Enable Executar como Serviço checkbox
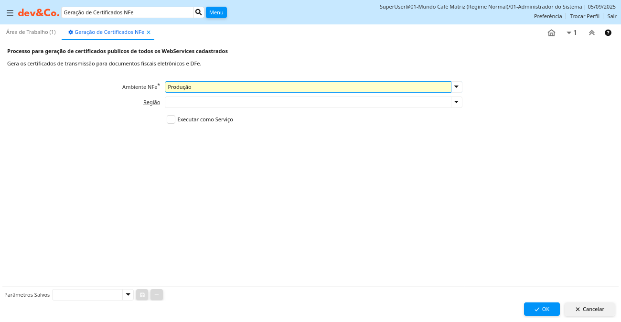The width and height of the screenshot is (621, 322). point(171,119)
